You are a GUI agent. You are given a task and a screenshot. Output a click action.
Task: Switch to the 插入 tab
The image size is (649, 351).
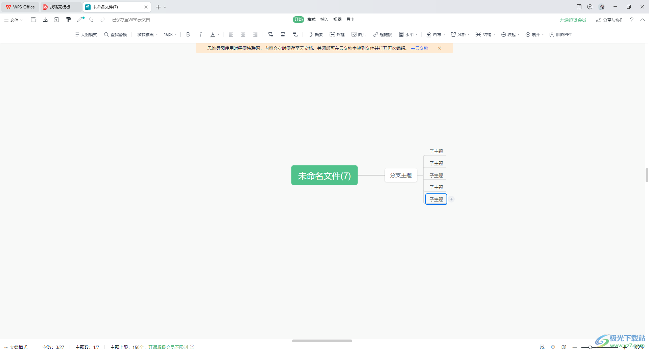coord(324,20)
